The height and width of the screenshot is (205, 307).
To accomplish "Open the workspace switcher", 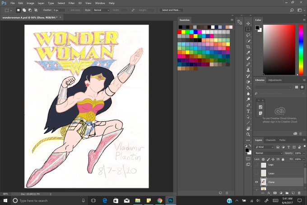I will (300, 10).
